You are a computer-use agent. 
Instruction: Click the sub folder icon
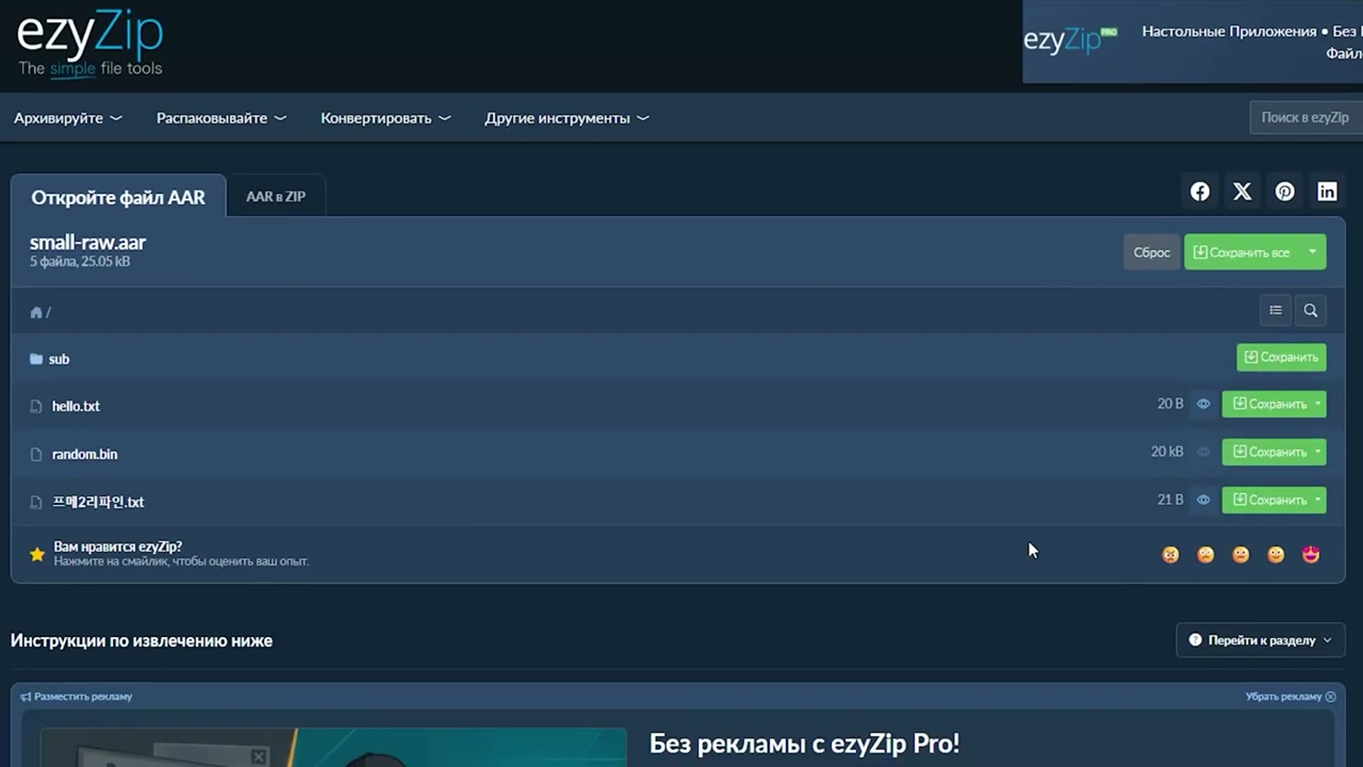click(36, 359)
